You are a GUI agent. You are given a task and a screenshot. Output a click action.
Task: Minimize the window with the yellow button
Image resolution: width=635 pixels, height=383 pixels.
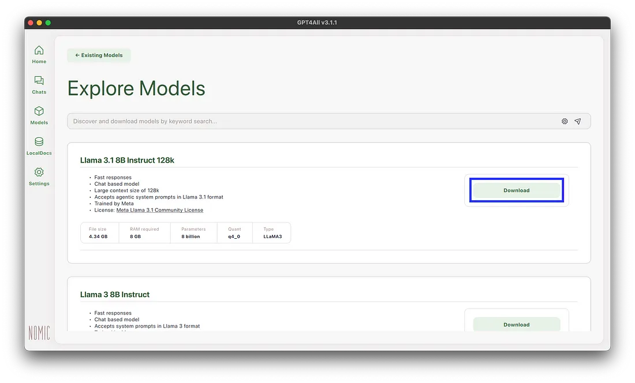pyautogui.click(x=39, y=22)
